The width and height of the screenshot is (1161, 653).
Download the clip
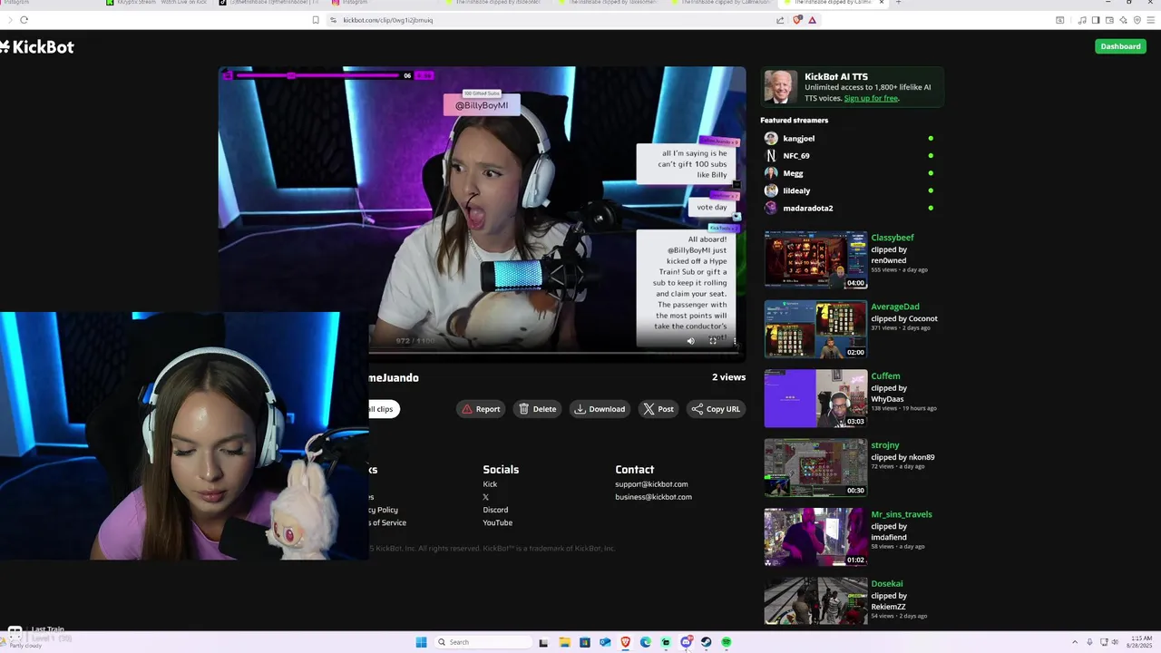point(600,409)
